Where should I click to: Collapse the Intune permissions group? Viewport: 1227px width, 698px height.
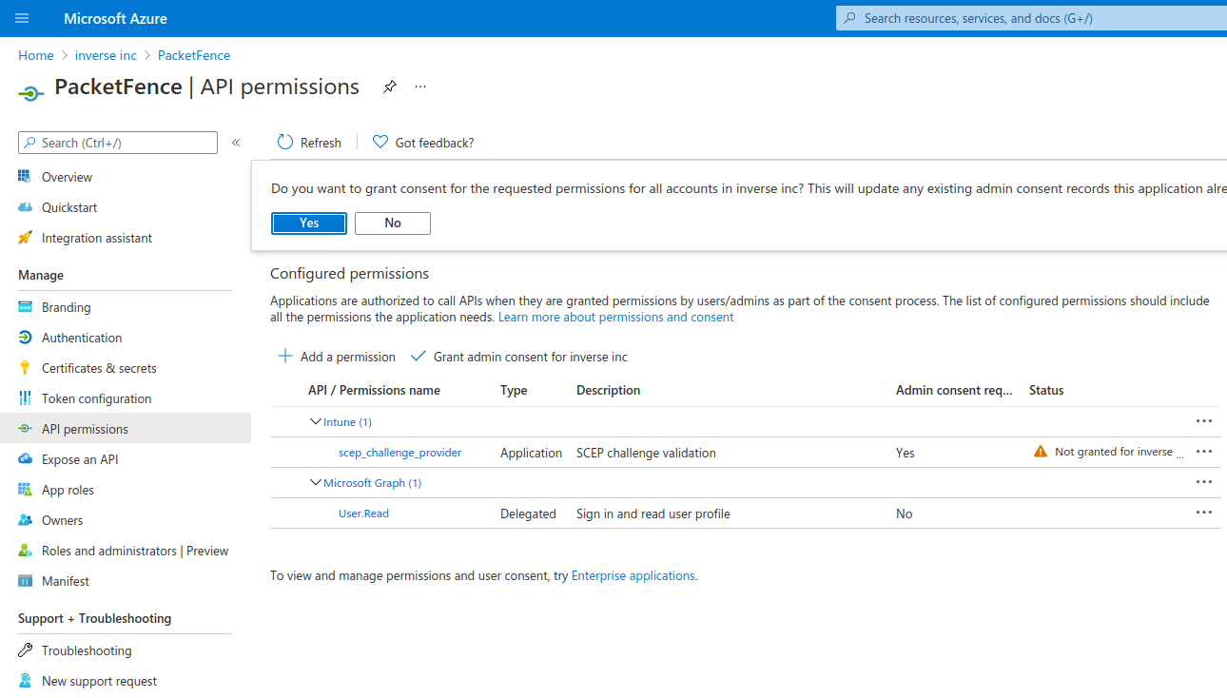[x=316, y=421]
